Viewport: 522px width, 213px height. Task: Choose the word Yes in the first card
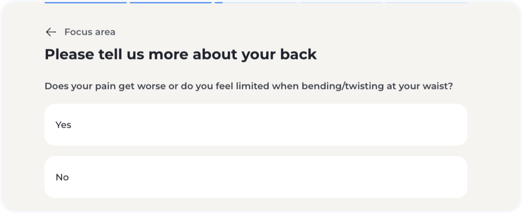(63, 125)
